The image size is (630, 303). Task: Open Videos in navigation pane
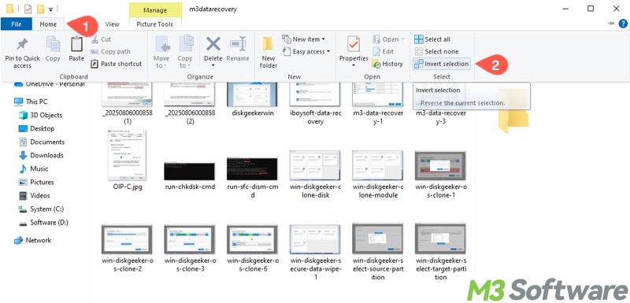tap(34, 195)
